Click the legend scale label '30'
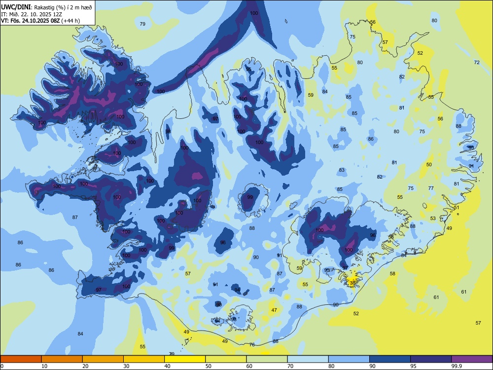Image resolution: width=493 pixels, height=370 pixels. pos(126,366)
